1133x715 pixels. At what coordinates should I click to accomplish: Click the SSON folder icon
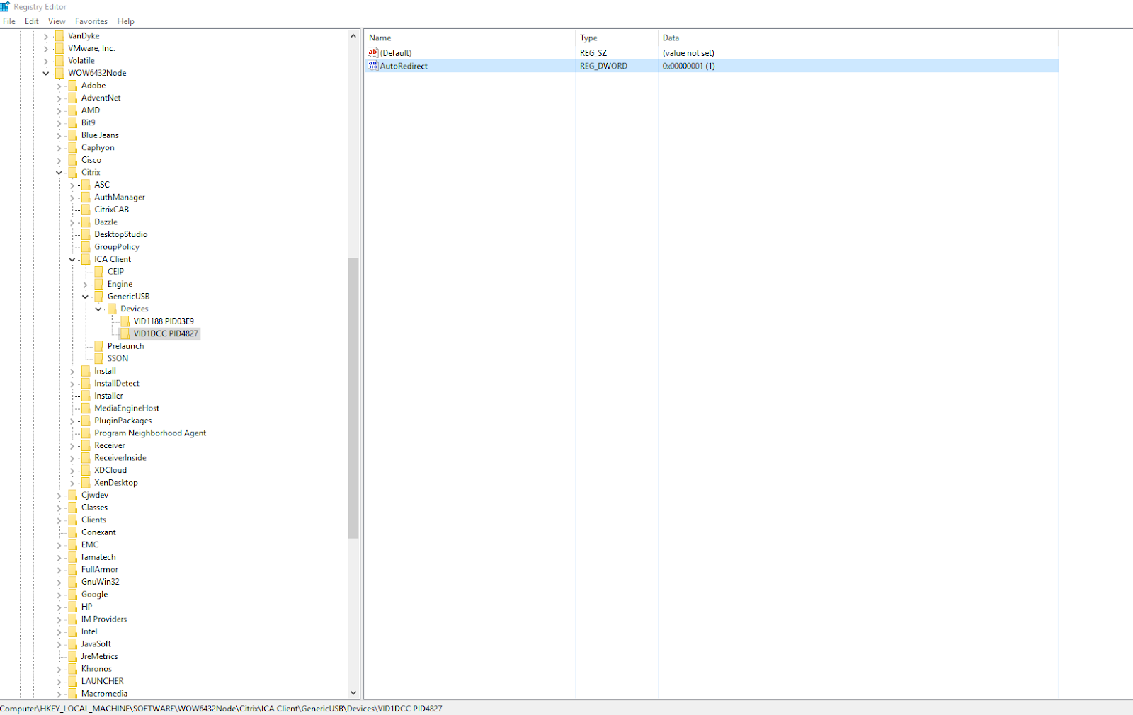coord(99,358)
